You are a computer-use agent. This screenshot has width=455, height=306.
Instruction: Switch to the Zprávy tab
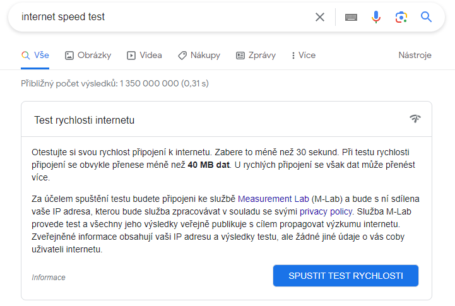pyautogui.click(x=261, y=56)
